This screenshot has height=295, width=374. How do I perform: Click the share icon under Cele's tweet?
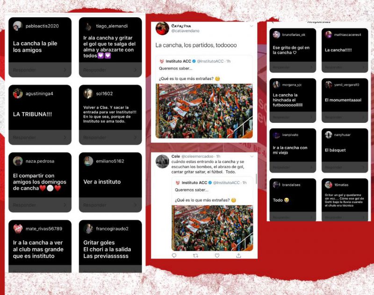pyautogui.click(x=238, y=255)
